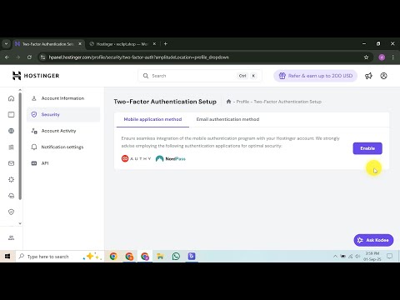
Task: Click Windows taskbar search box
Action: pos(60,256)
